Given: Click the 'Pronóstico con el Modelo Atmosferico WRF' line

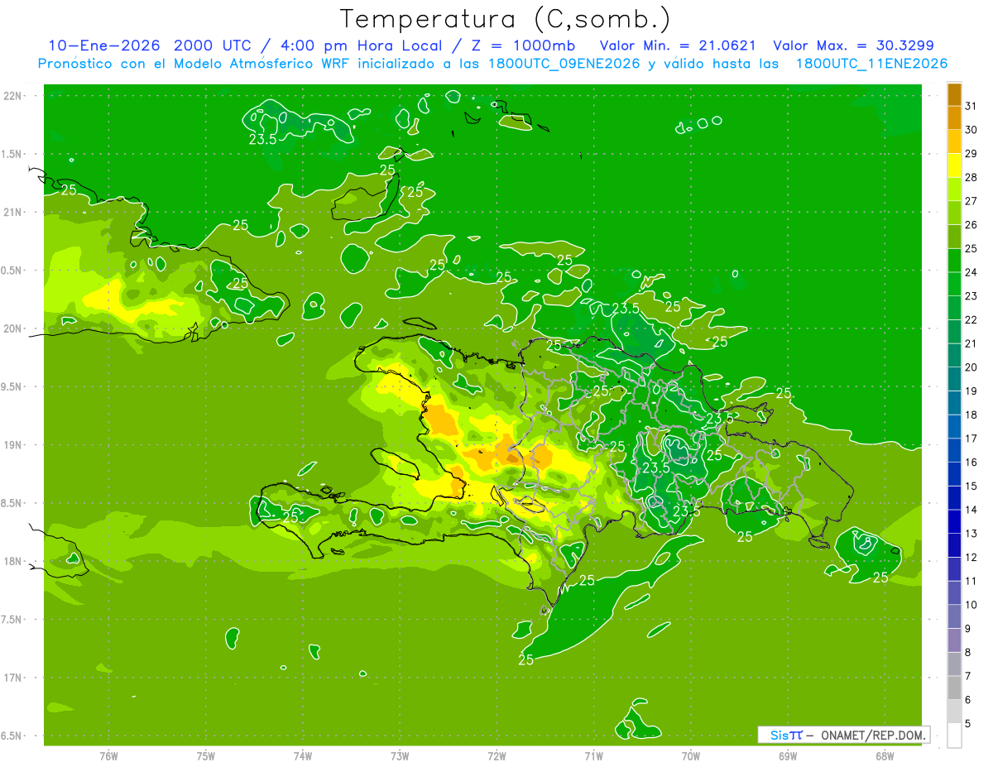Looking at the screenshot, I should click(194, 64).
